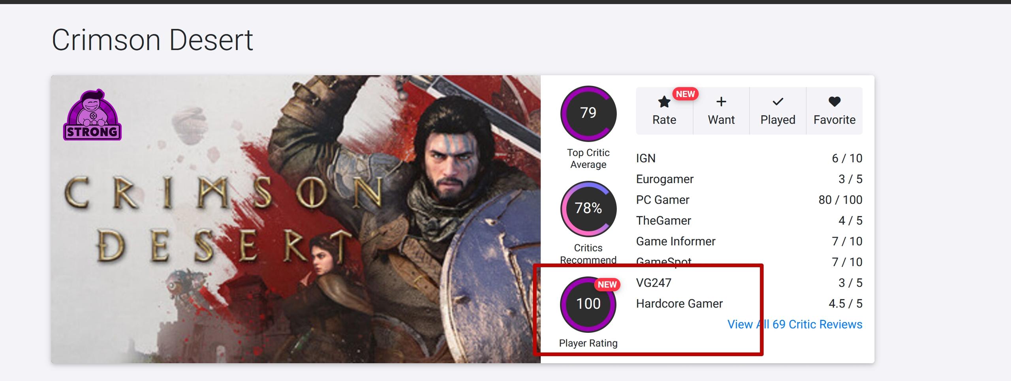Click the Favorite heart icon
The image size is (1011, 381).
[834, 102]
